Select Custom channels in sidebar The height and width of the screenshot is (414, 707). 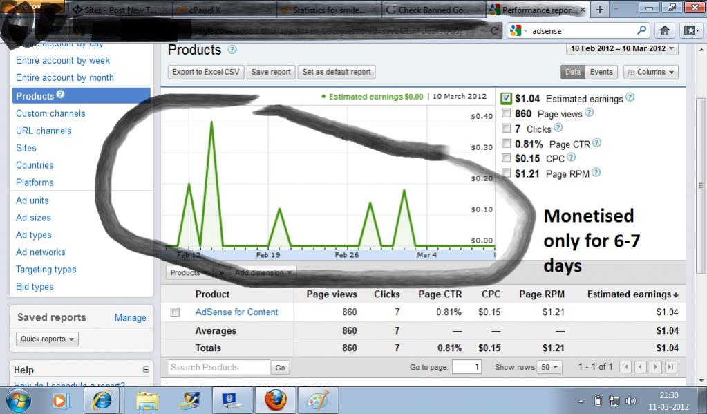coord(50,113)
